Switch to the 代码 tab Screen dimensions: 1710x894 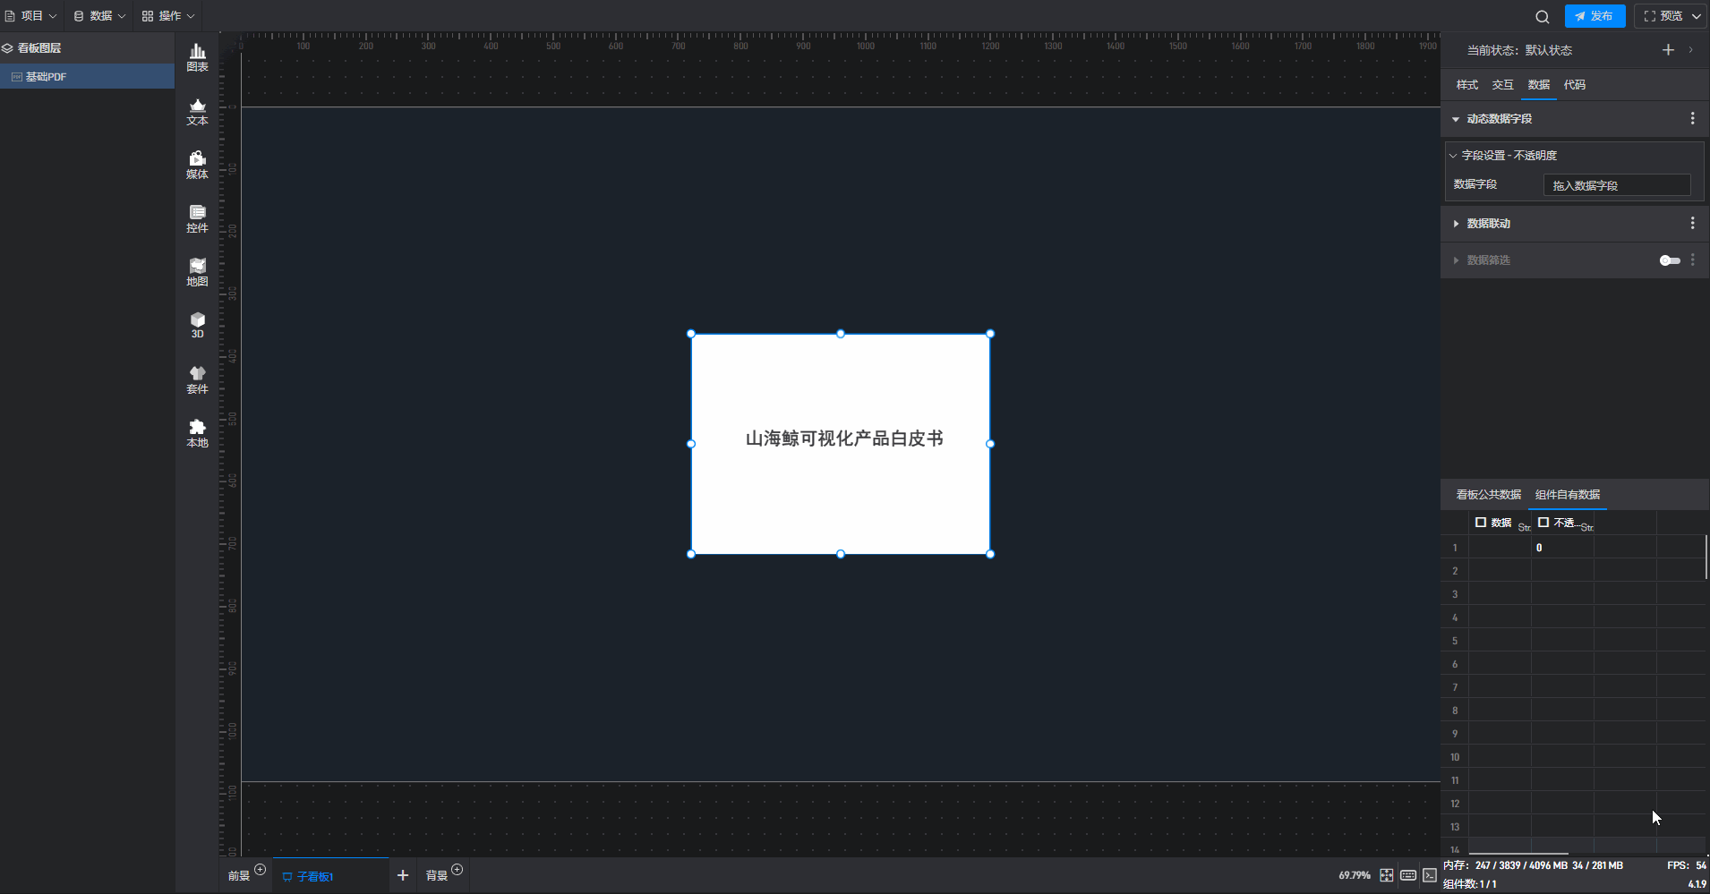click(1574, 85)
